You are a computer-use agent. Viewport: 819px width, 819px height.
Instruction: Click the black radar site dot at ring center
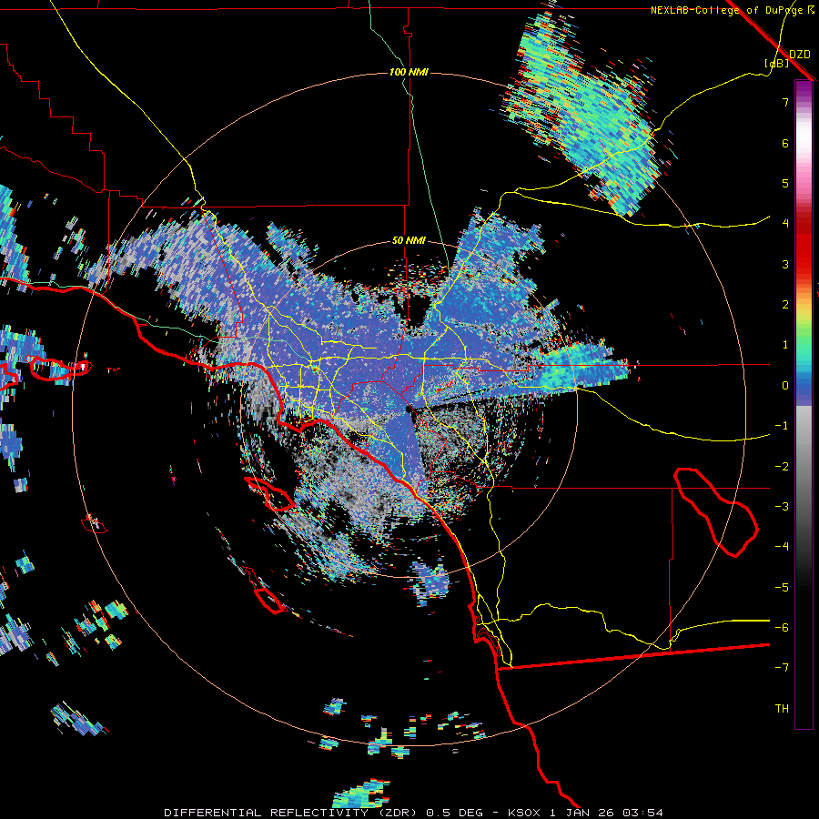coord(409,409)
